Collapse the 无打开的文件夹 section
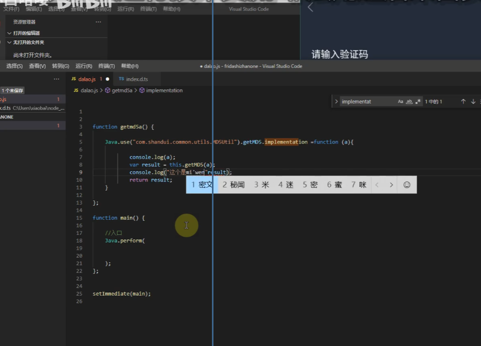Screen dimensions: 481x346 pyautogui.click(x=28, y=42)
